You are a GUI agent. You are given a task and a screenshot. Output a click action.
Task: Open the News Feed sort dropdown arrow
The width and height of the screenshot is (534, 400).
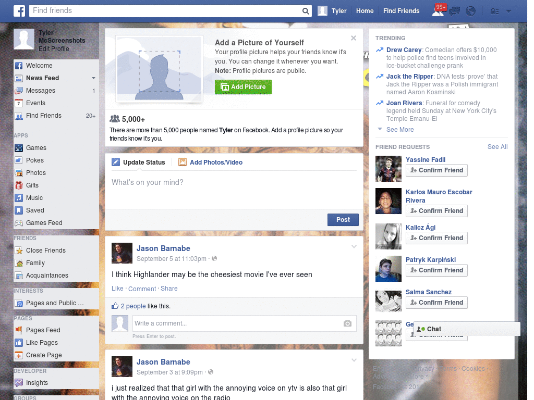pos(93,78)
